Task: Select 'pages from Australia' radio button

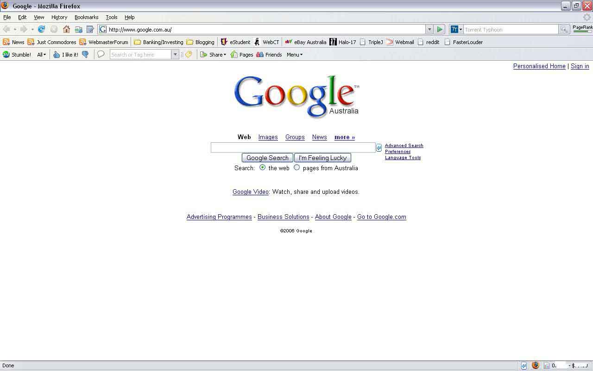Action: (x=297, y=167)
